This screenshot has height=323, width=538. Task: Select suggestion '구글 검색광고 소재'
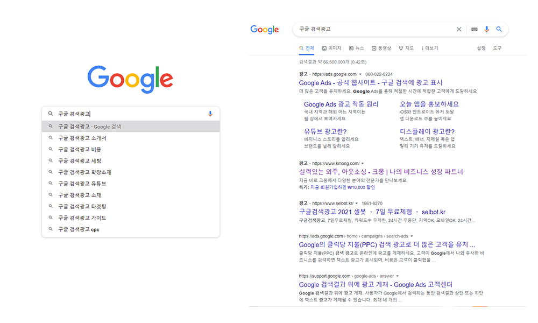pyautogui.click(x=131, y=195)
